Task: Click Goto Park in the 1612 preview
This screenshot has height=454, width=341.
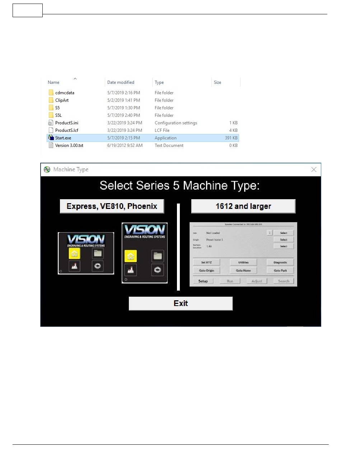Action: (280, 271)
